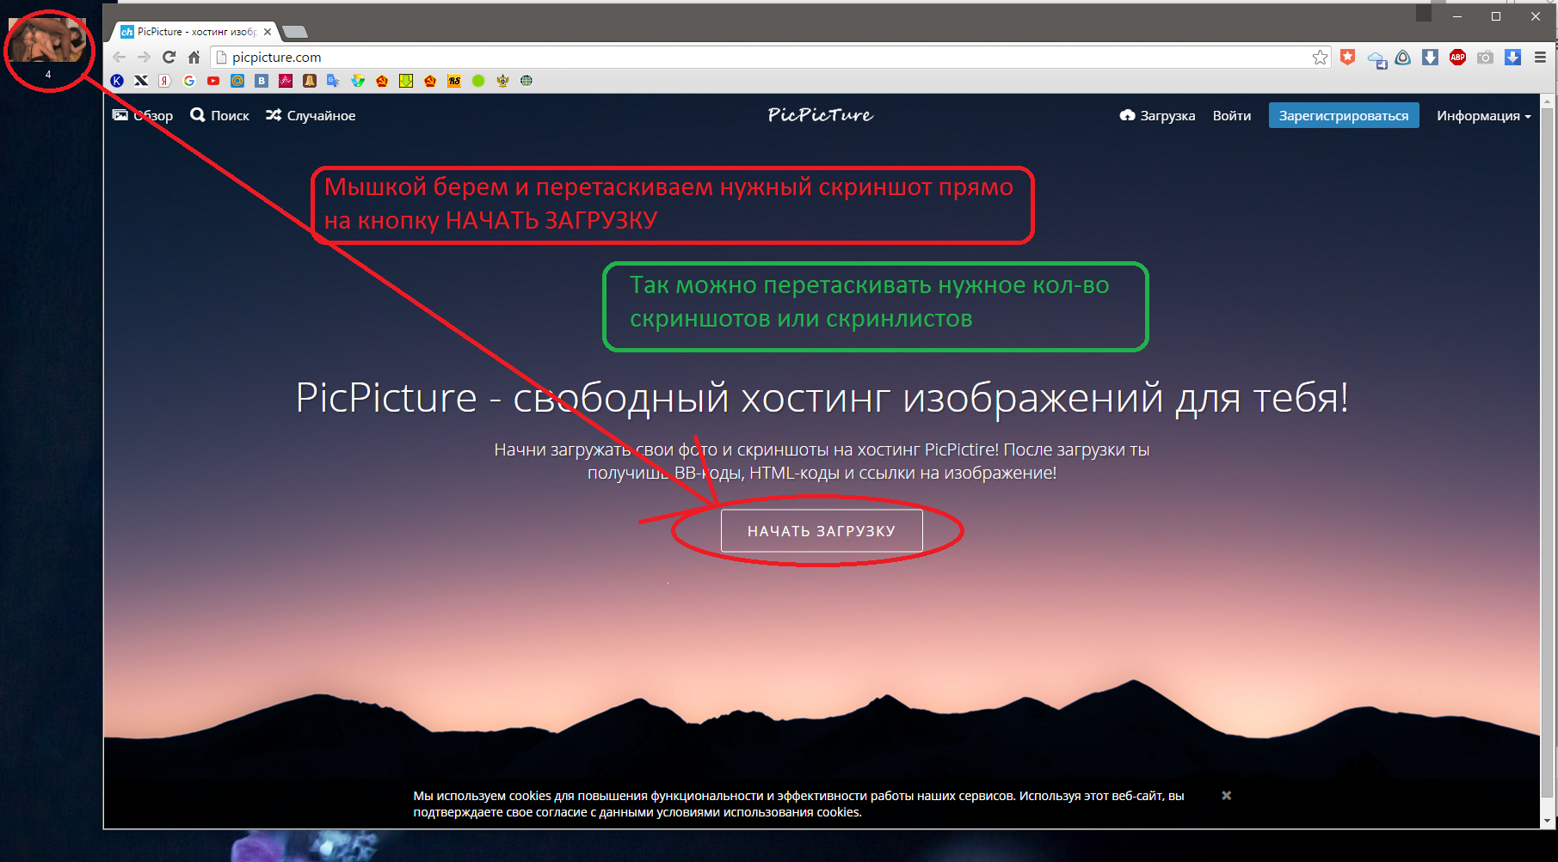
Task: Open the Поиск search item
Action: pyautogui.click(x=220, y=116)
